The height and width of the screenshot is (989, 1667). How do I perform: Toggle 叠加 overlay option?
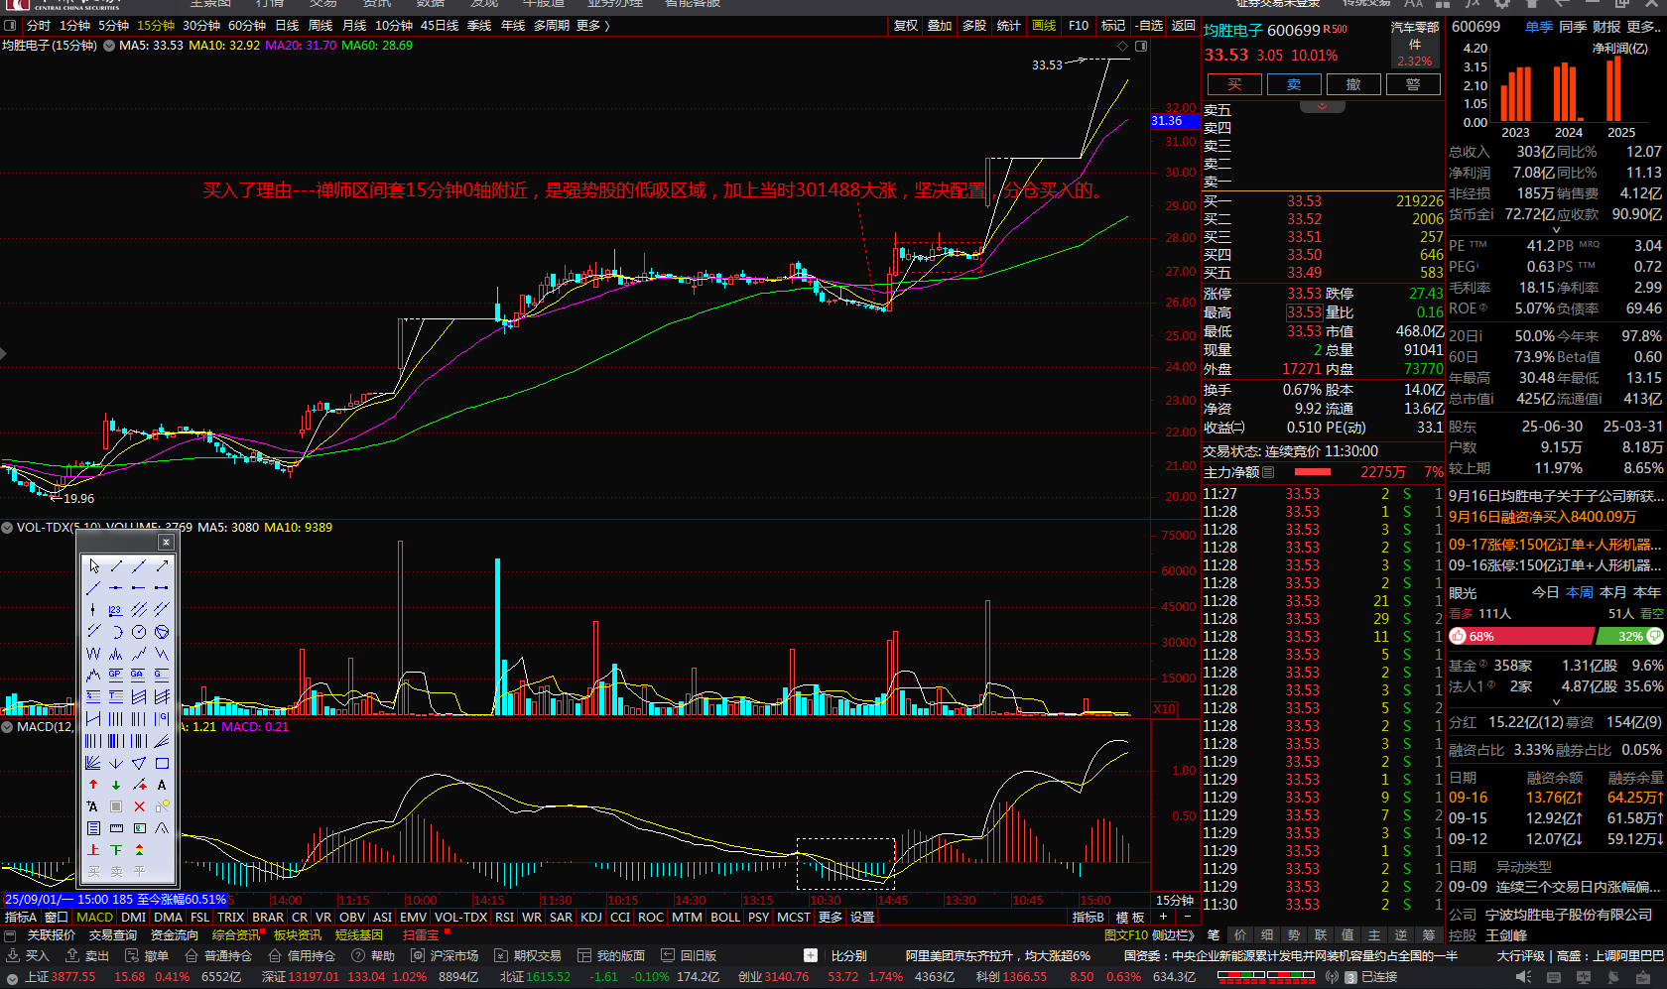pyautogui.click(x=940, y=26)
